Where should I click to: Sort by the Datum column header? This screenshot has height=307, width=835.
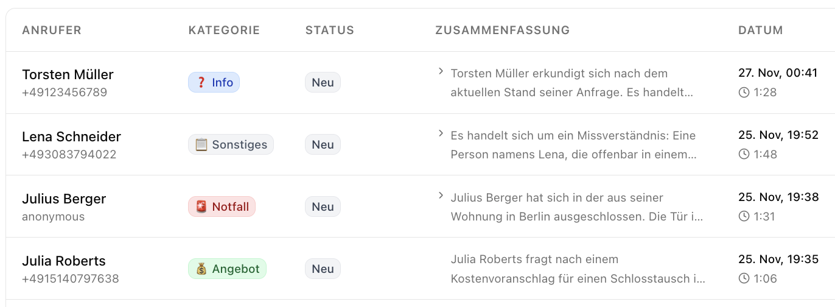click(760, 30)
